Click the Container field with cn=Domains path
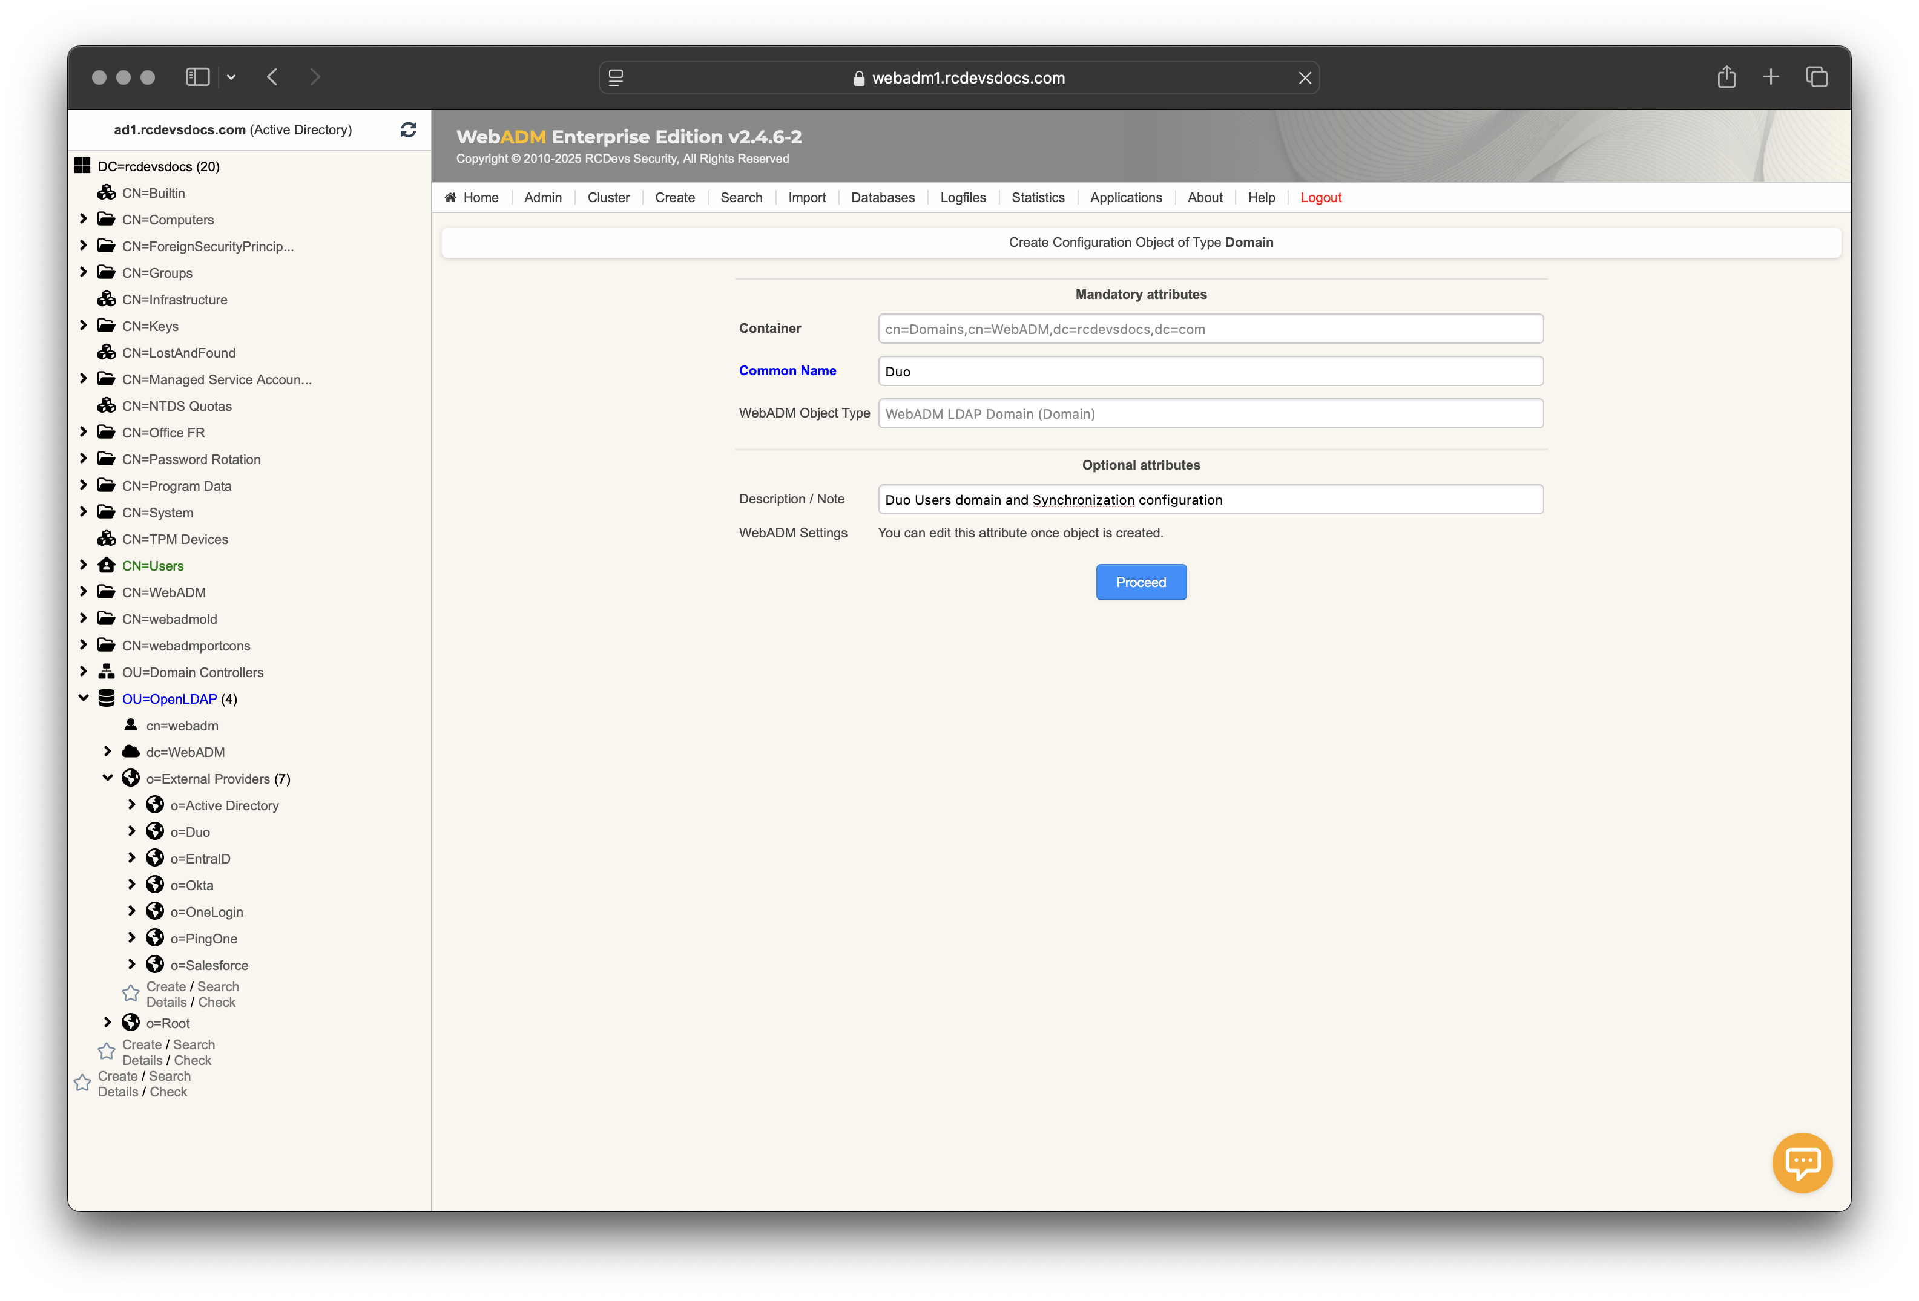1919x1301 pixels. point(1211,329)
